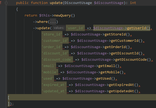This screenshot has width=156, height=108.
Task: Click the 'email' array key
Action: (x=49, y=66)
